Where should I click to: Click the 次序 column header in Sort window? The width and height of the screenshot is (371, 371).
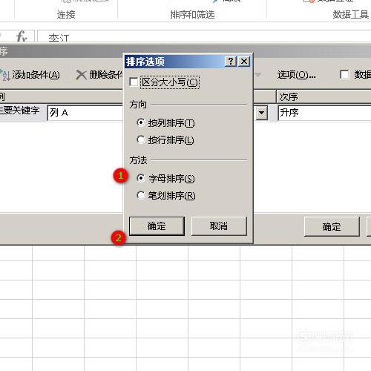pos(324,96)
